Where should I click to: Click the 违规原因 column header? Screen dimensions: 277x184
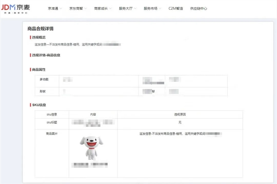[180, 114]
